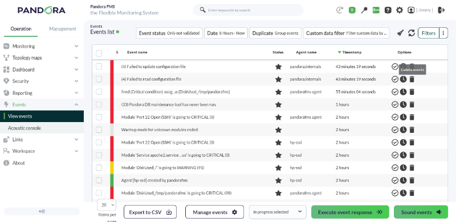Click the Duplicate Group events filter
Screen dimensions: 456x222
click(275, 33)
